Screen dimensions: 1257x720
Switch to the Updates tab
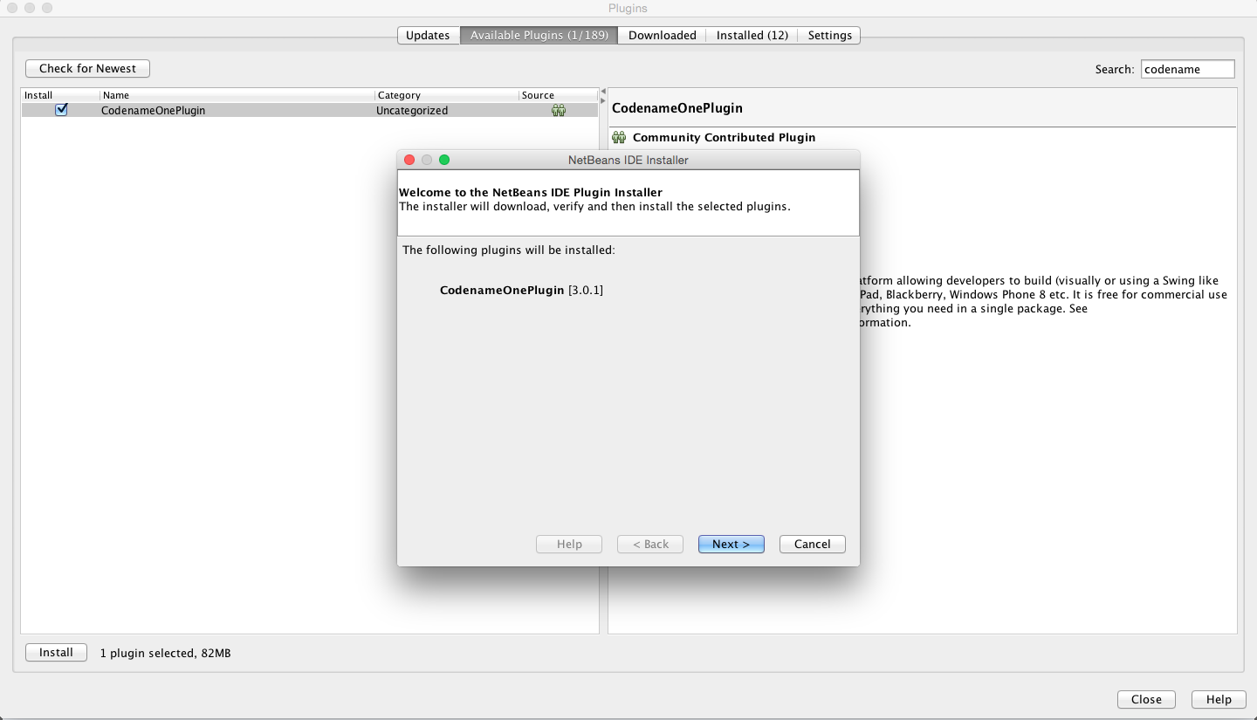pyautogui.click(x=428, y=36)
